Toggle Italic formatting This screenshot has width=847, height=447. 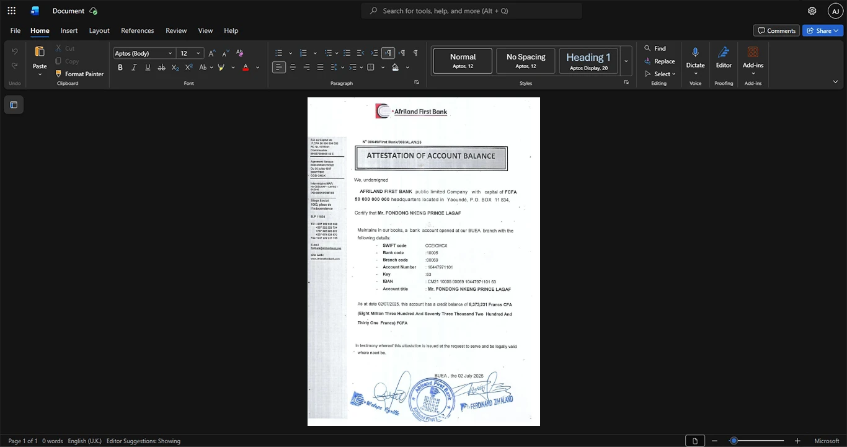pyautogui.click(x=134, y=67)
